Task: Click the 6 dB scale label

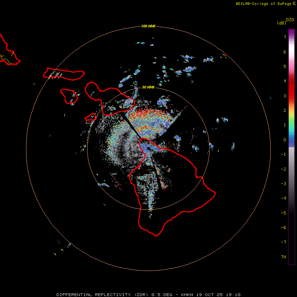Action: point(285,52)
